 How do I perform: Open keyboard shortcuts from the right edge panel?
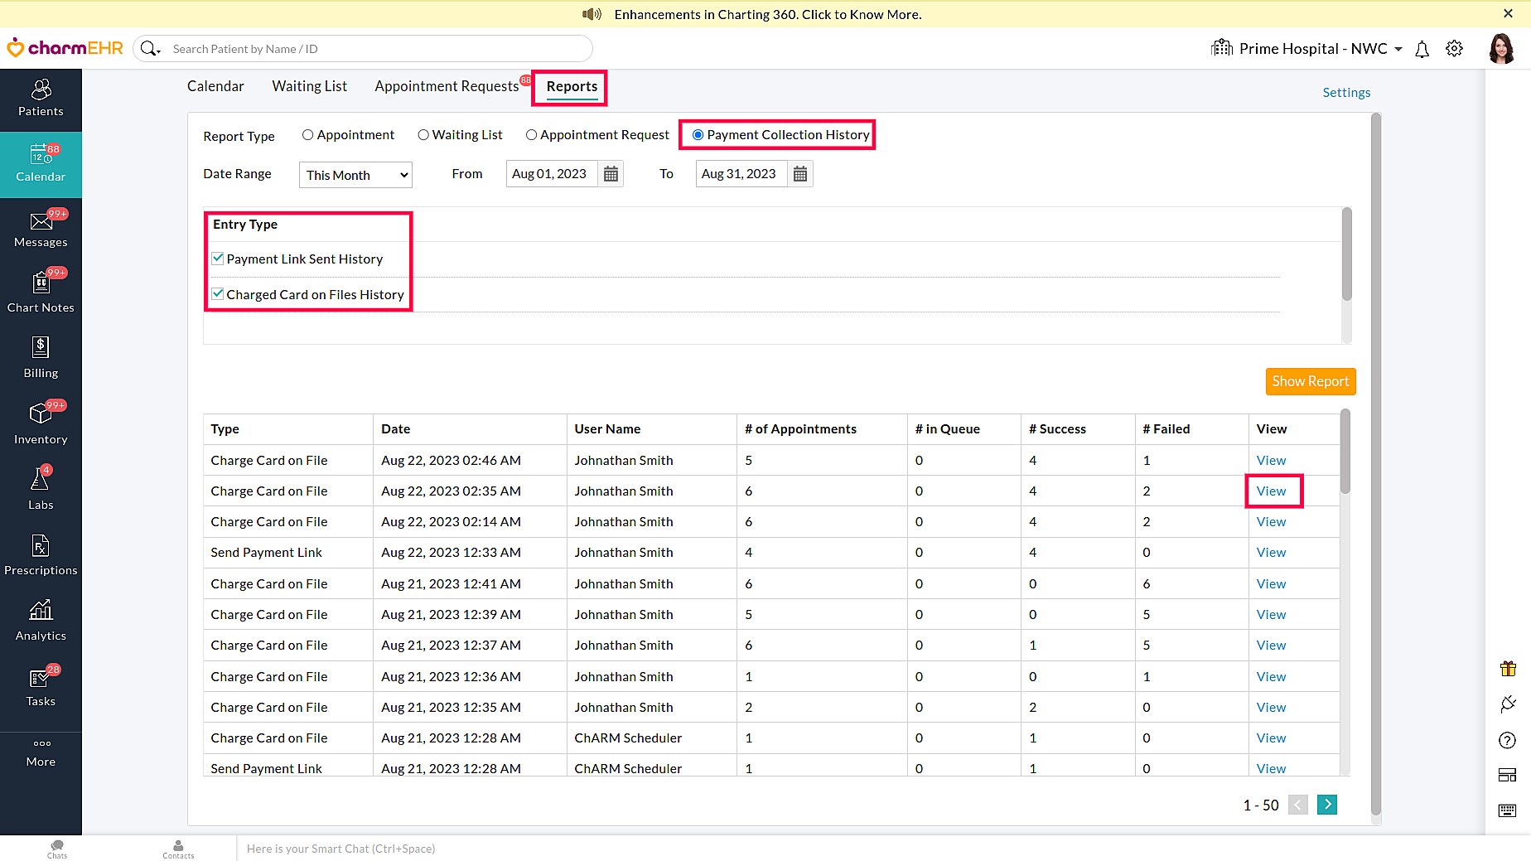pyautogui.click(x=1506, y=810)
